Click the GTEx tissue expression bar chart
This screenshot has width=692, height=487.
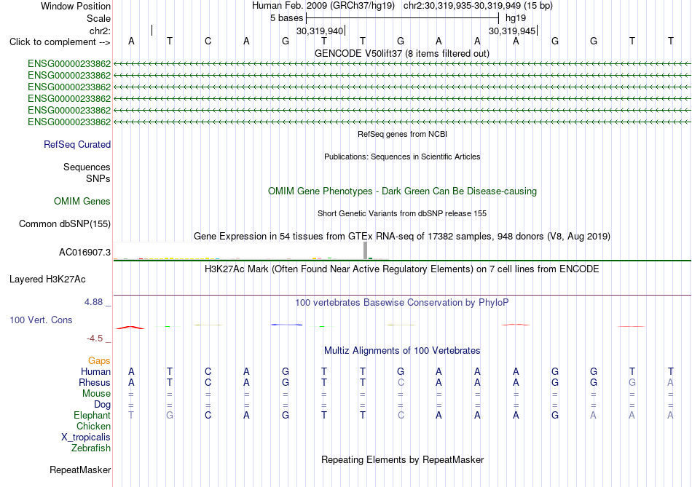pyautogui.click(x=251, y=250)
